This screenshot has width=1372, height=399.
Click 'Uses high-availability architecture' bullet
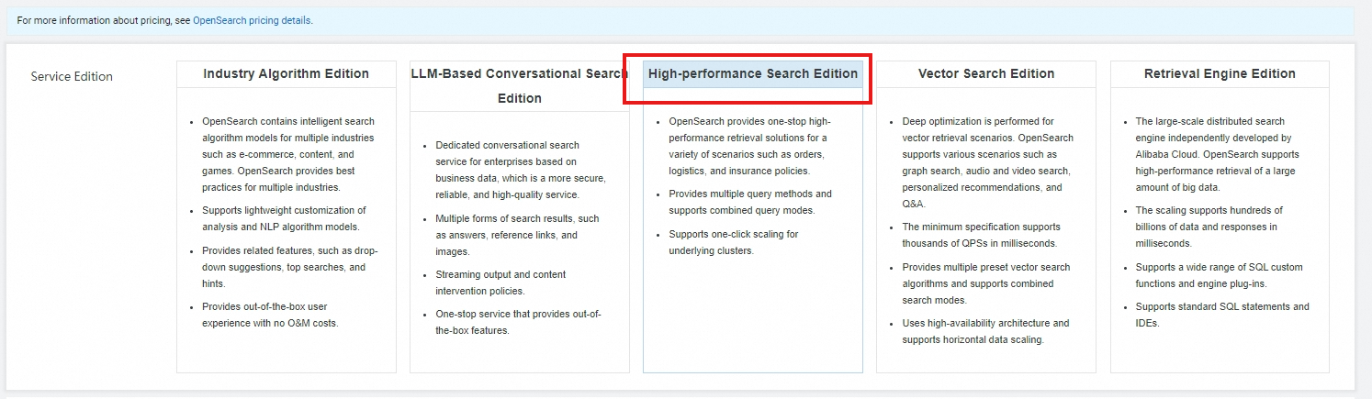click(987, 331)
